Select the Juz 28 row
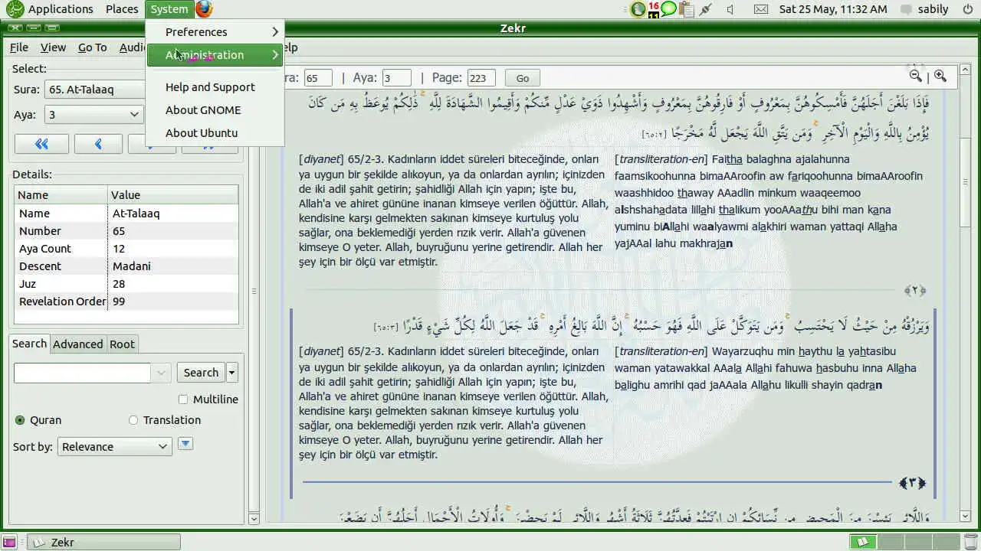Viewport: 981px width, 551px height. (126, 284)
